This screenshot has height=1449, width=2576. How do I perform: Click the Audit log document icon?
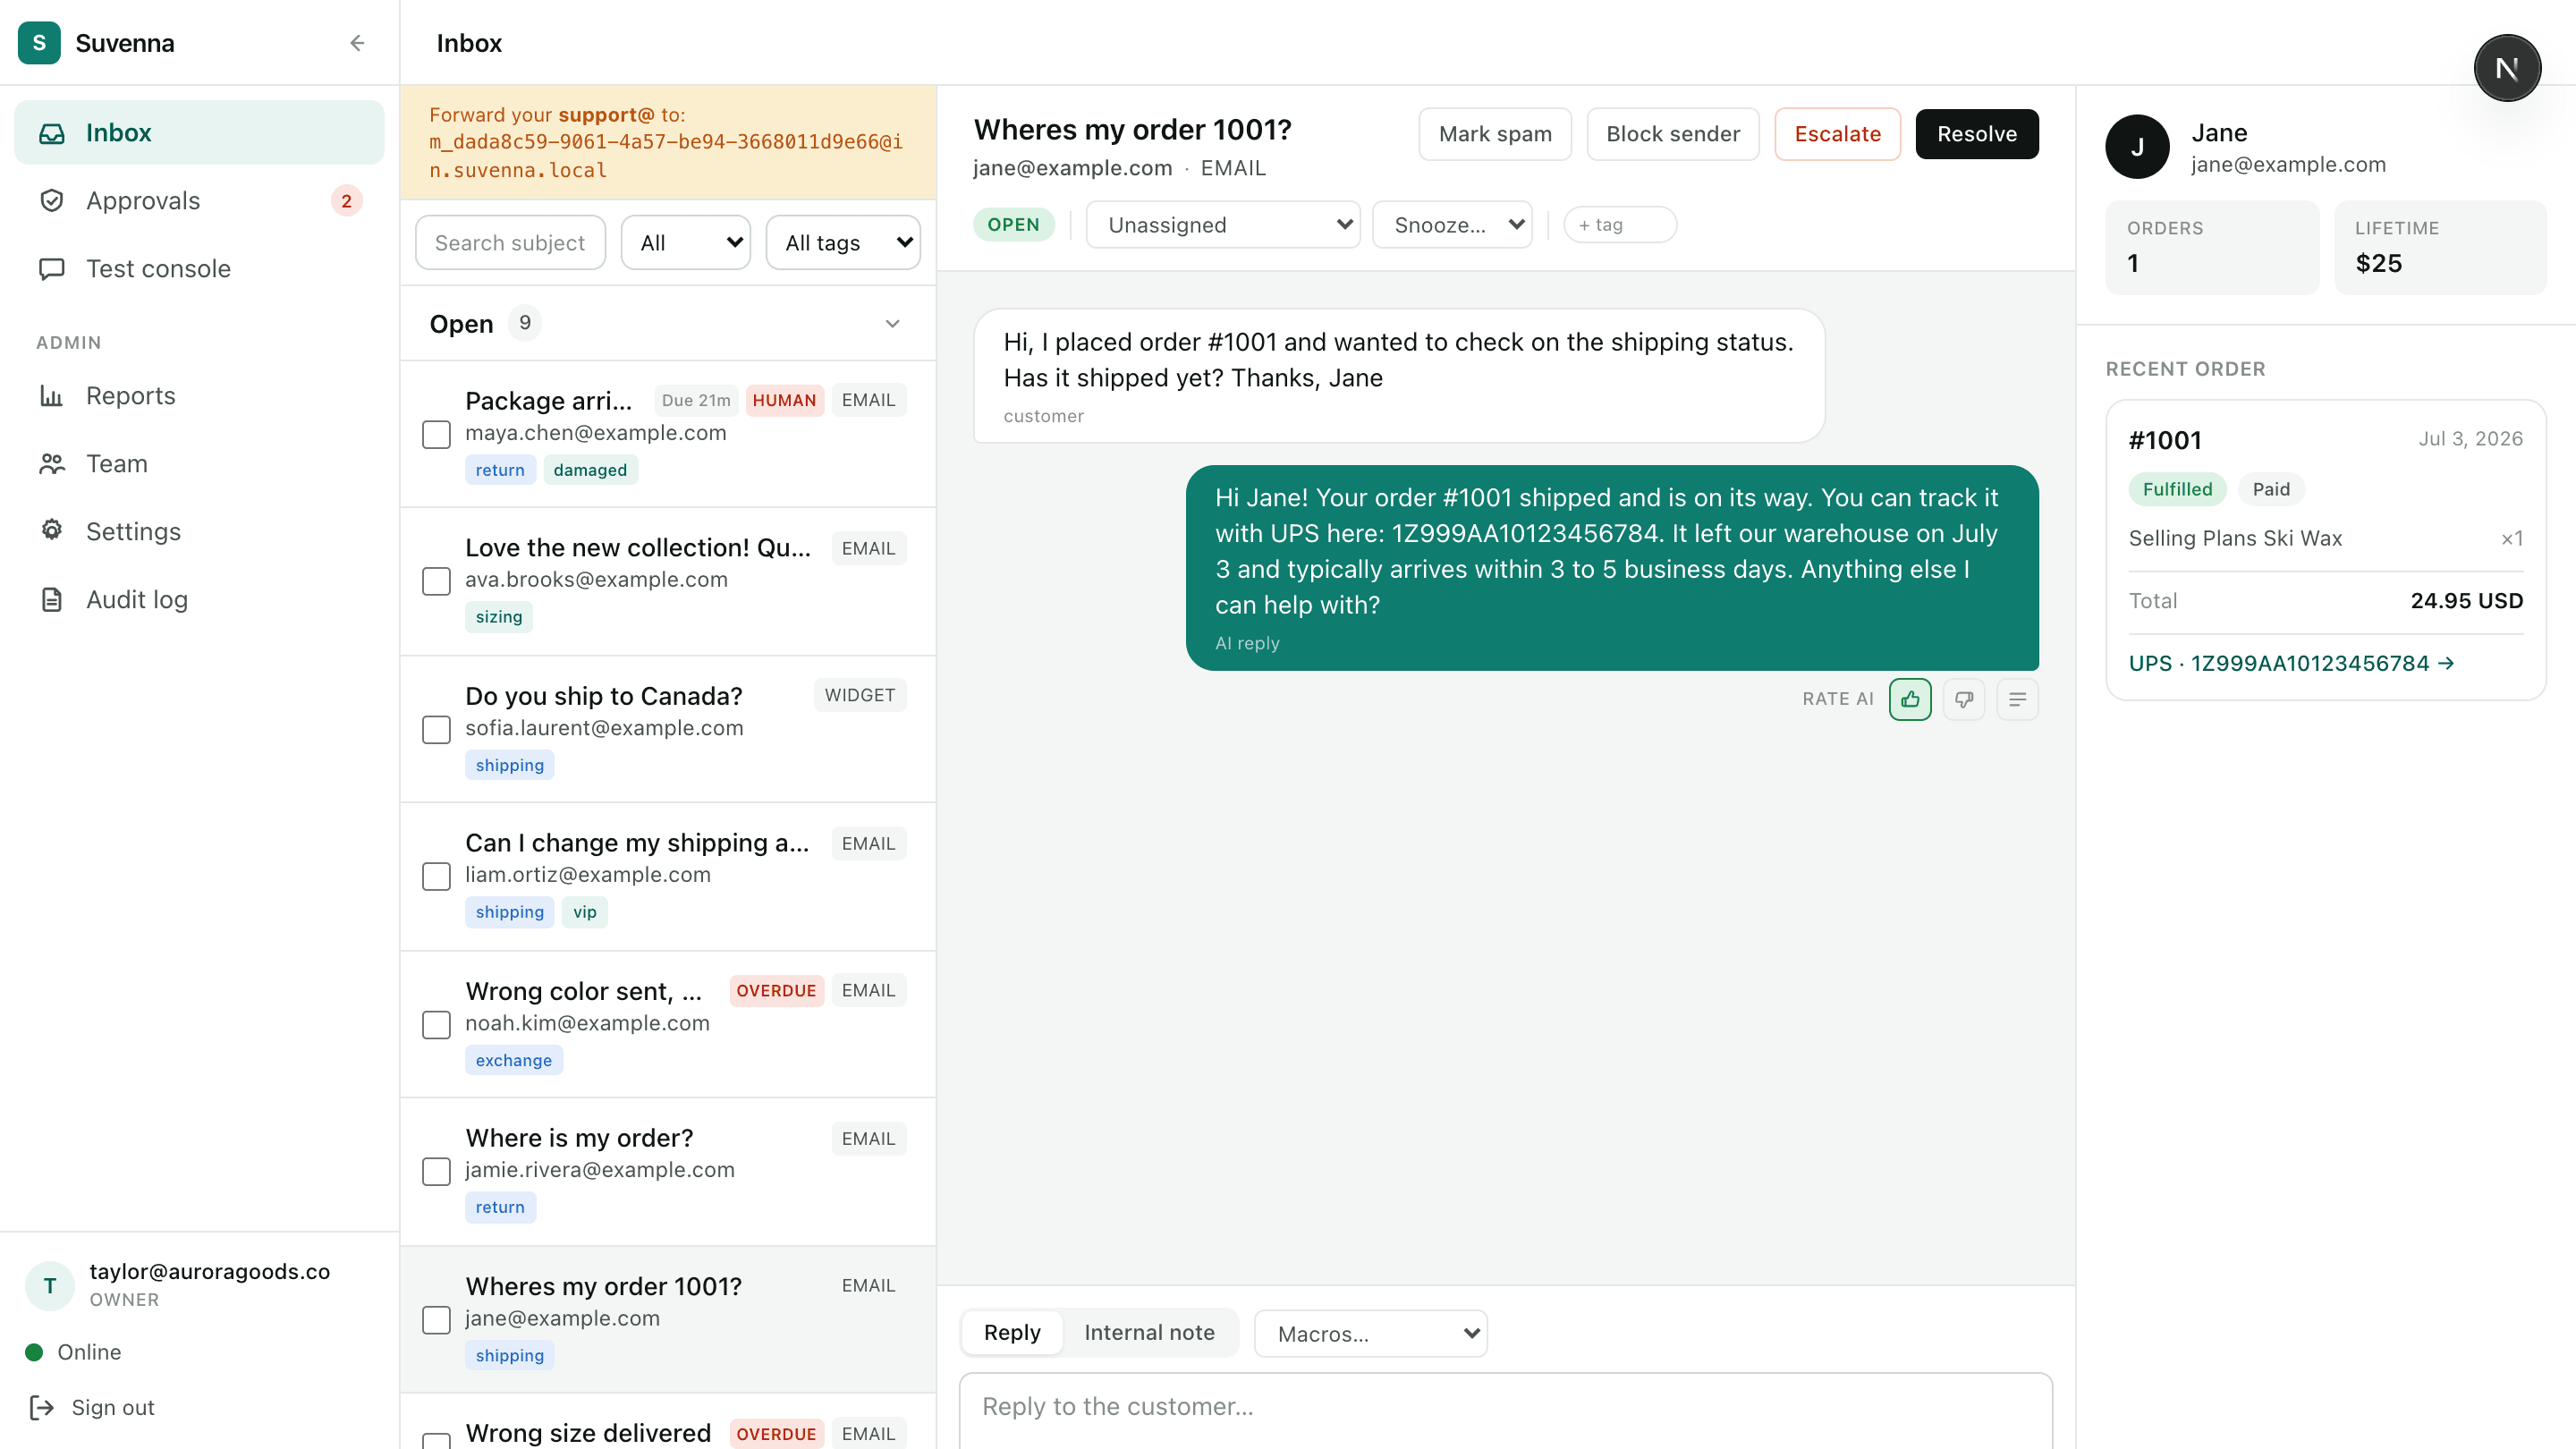52,599
